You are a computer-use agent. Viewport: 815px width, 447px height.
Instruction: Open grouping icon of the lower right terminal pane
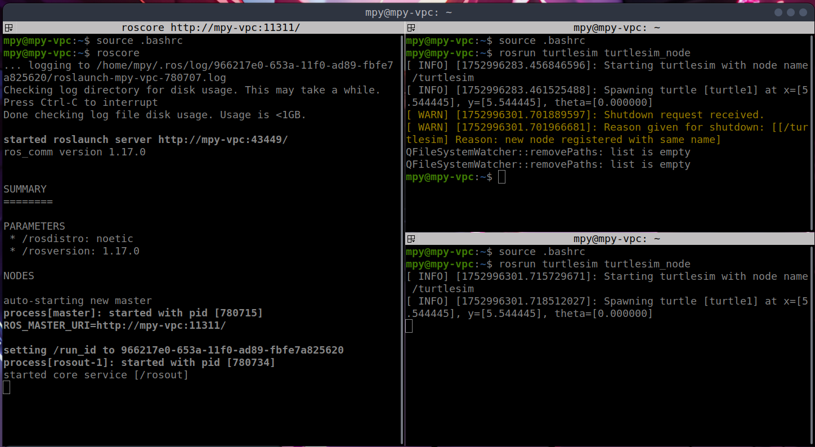pyautogui.click(x=411, y=239)
